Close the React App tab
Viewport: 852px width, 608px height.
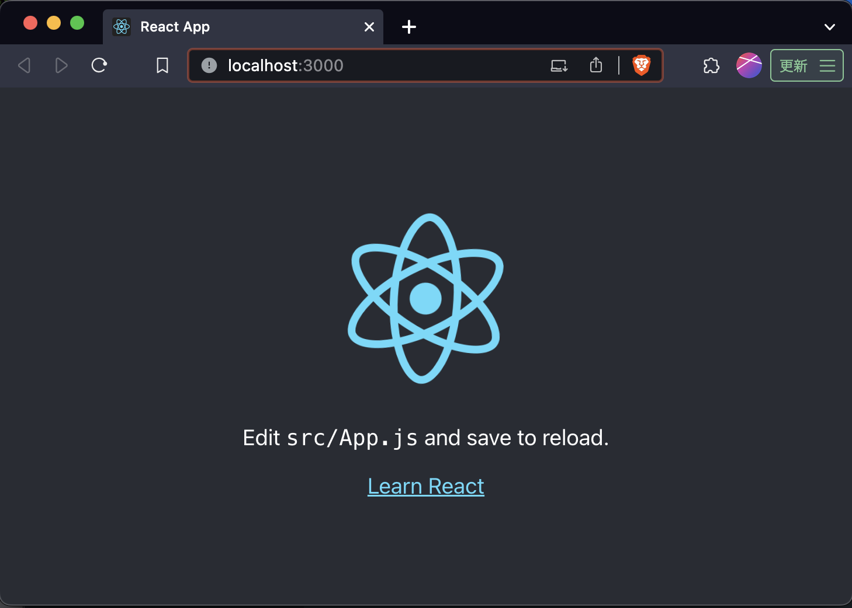point(369,27)
